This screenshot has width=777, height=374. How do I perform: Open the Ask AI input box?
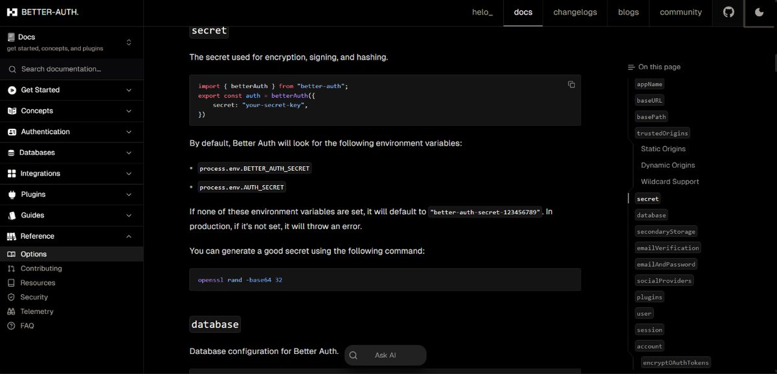point(385,355)
